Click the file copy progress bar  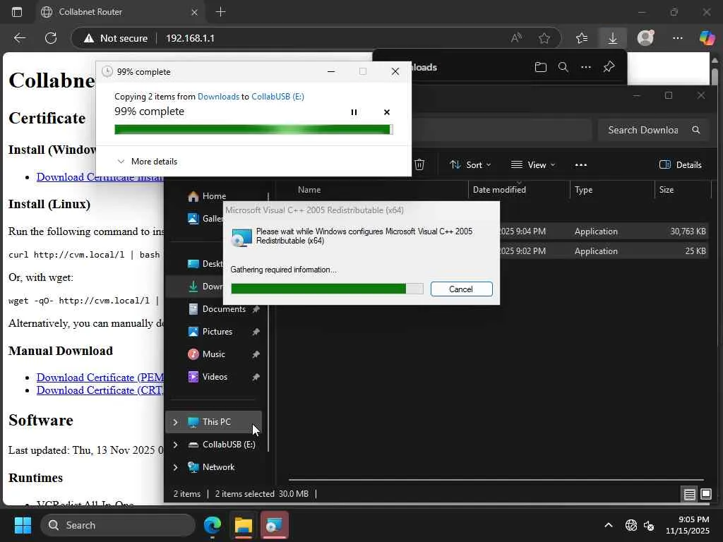coord(253,130)
